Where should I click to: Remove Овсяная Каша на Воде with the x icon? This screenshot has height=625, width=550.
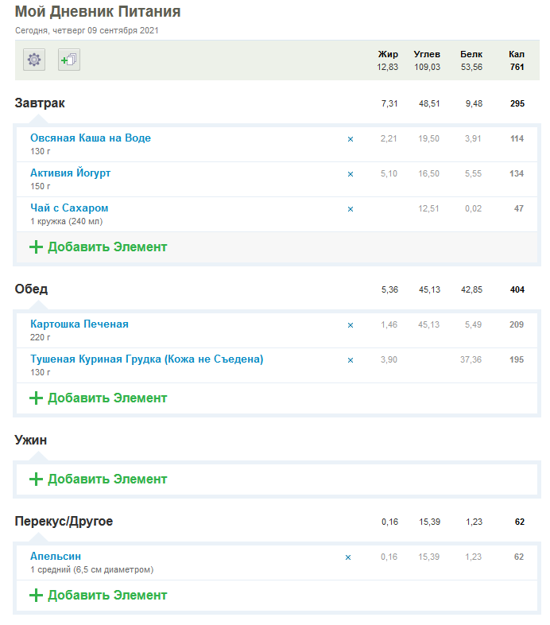pos(351,139)
